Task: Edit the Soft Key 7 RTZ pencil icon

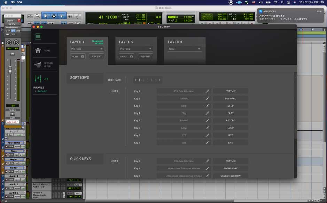Action: [207, 135]
